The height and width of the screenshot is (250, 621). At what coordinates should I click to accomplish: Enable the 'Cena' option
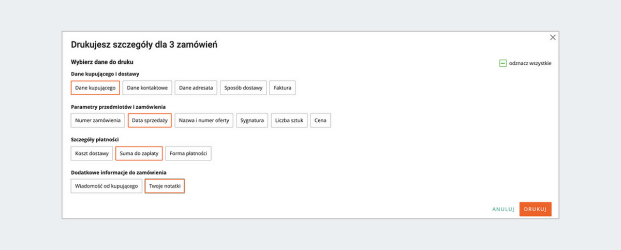point(321,121)
